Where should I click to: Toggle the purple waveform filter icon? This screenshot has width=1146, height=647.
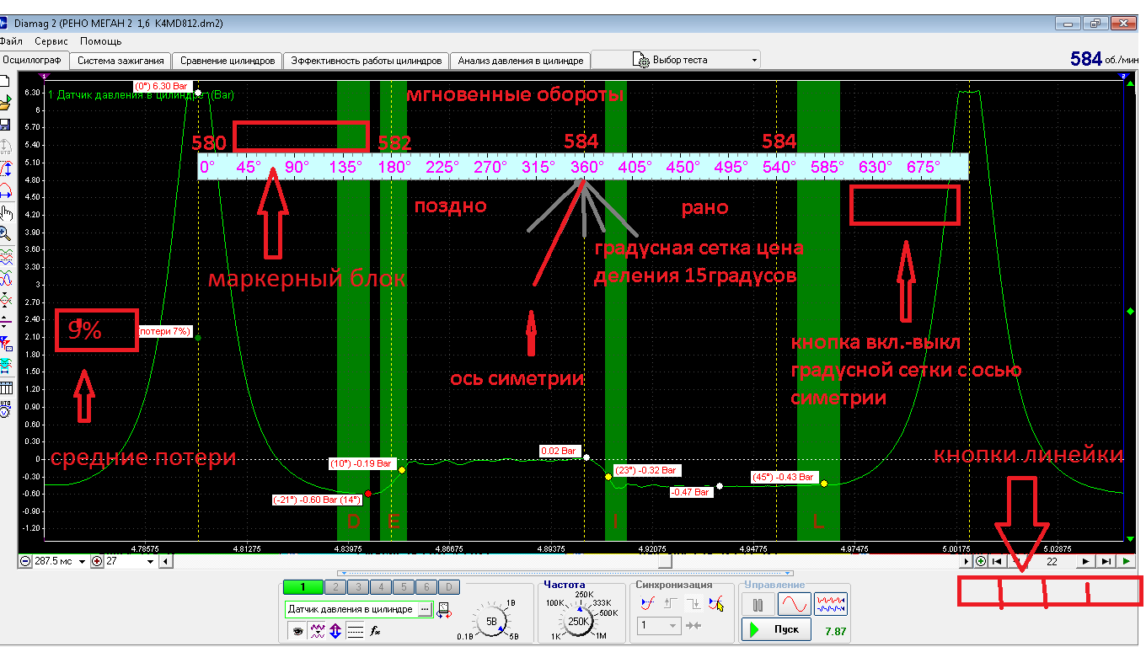click(x=317, y=631)
